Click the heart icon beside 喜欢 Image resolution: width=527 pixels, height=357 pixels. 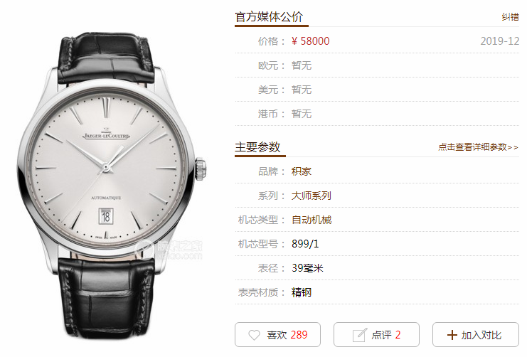[x=254, y=335]
